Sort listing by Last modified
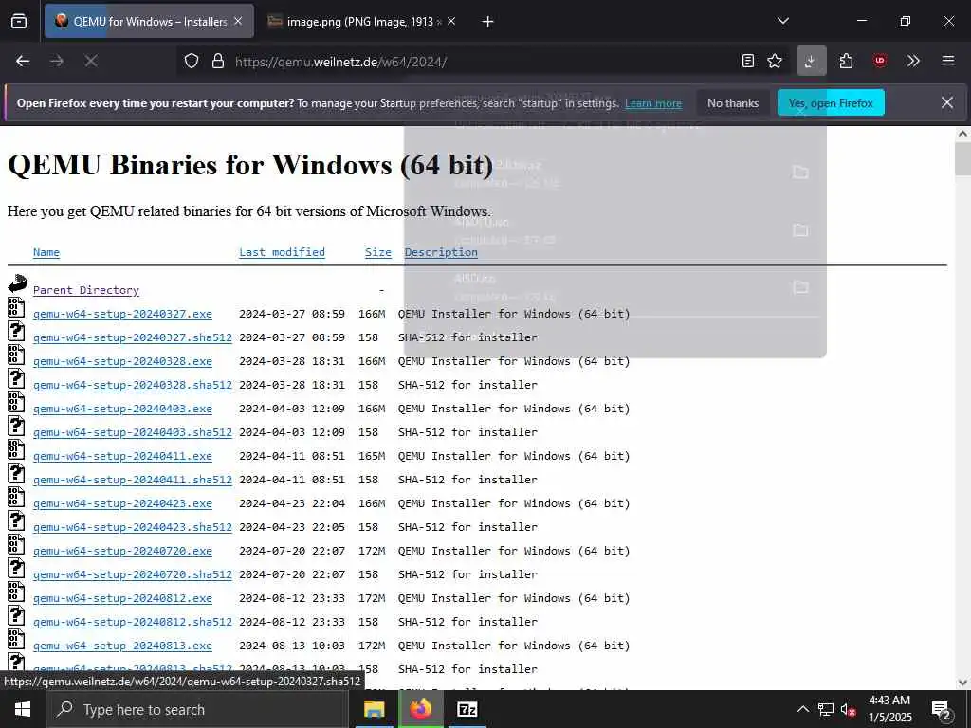 [282, 252]
